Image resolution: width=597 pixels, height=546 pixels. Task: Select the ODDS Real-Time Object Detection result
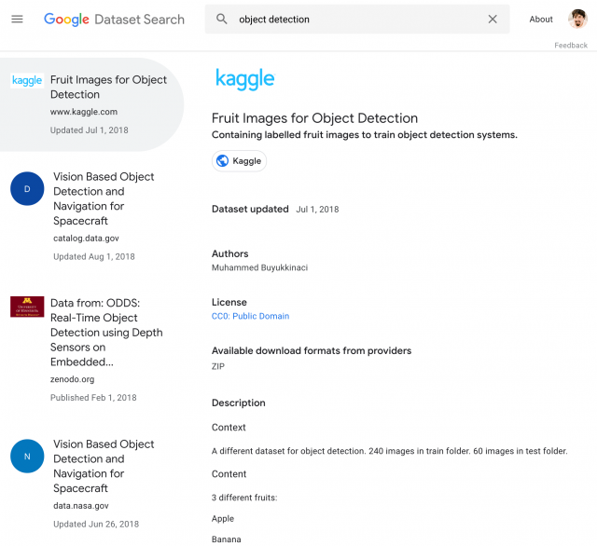click(x=106, y=333)
